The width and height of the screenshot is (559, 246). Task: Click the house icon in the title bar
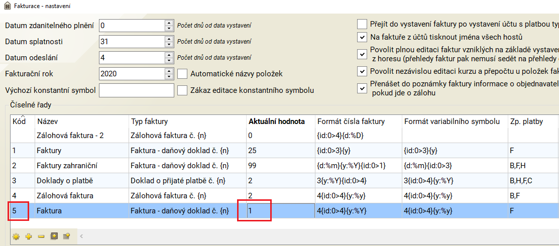pyautogui.click(x=6, y=5)
